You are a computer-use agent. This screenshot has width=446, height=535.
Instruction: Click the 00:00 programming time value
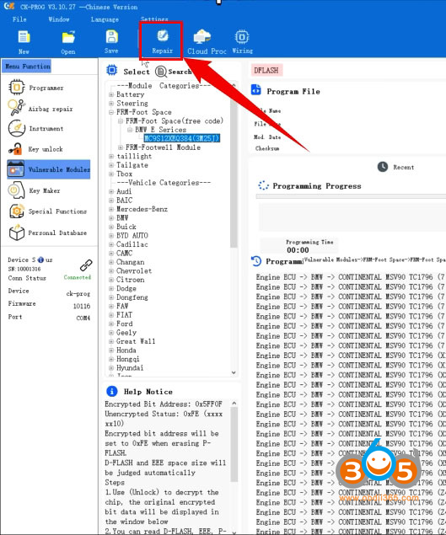298,250
